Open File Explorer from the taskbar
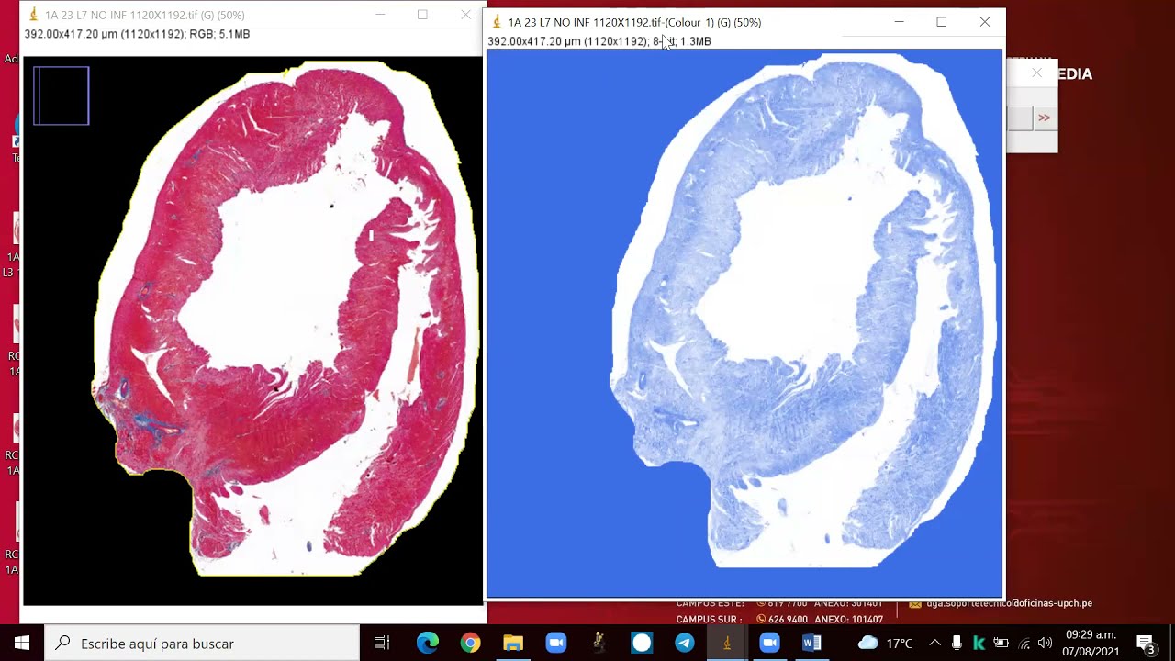 click(x=513, y=644)
